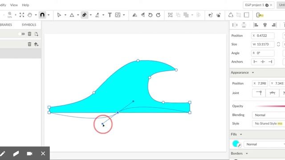Select the second Joint type button
285x160 pixels.
pos(272,93)
